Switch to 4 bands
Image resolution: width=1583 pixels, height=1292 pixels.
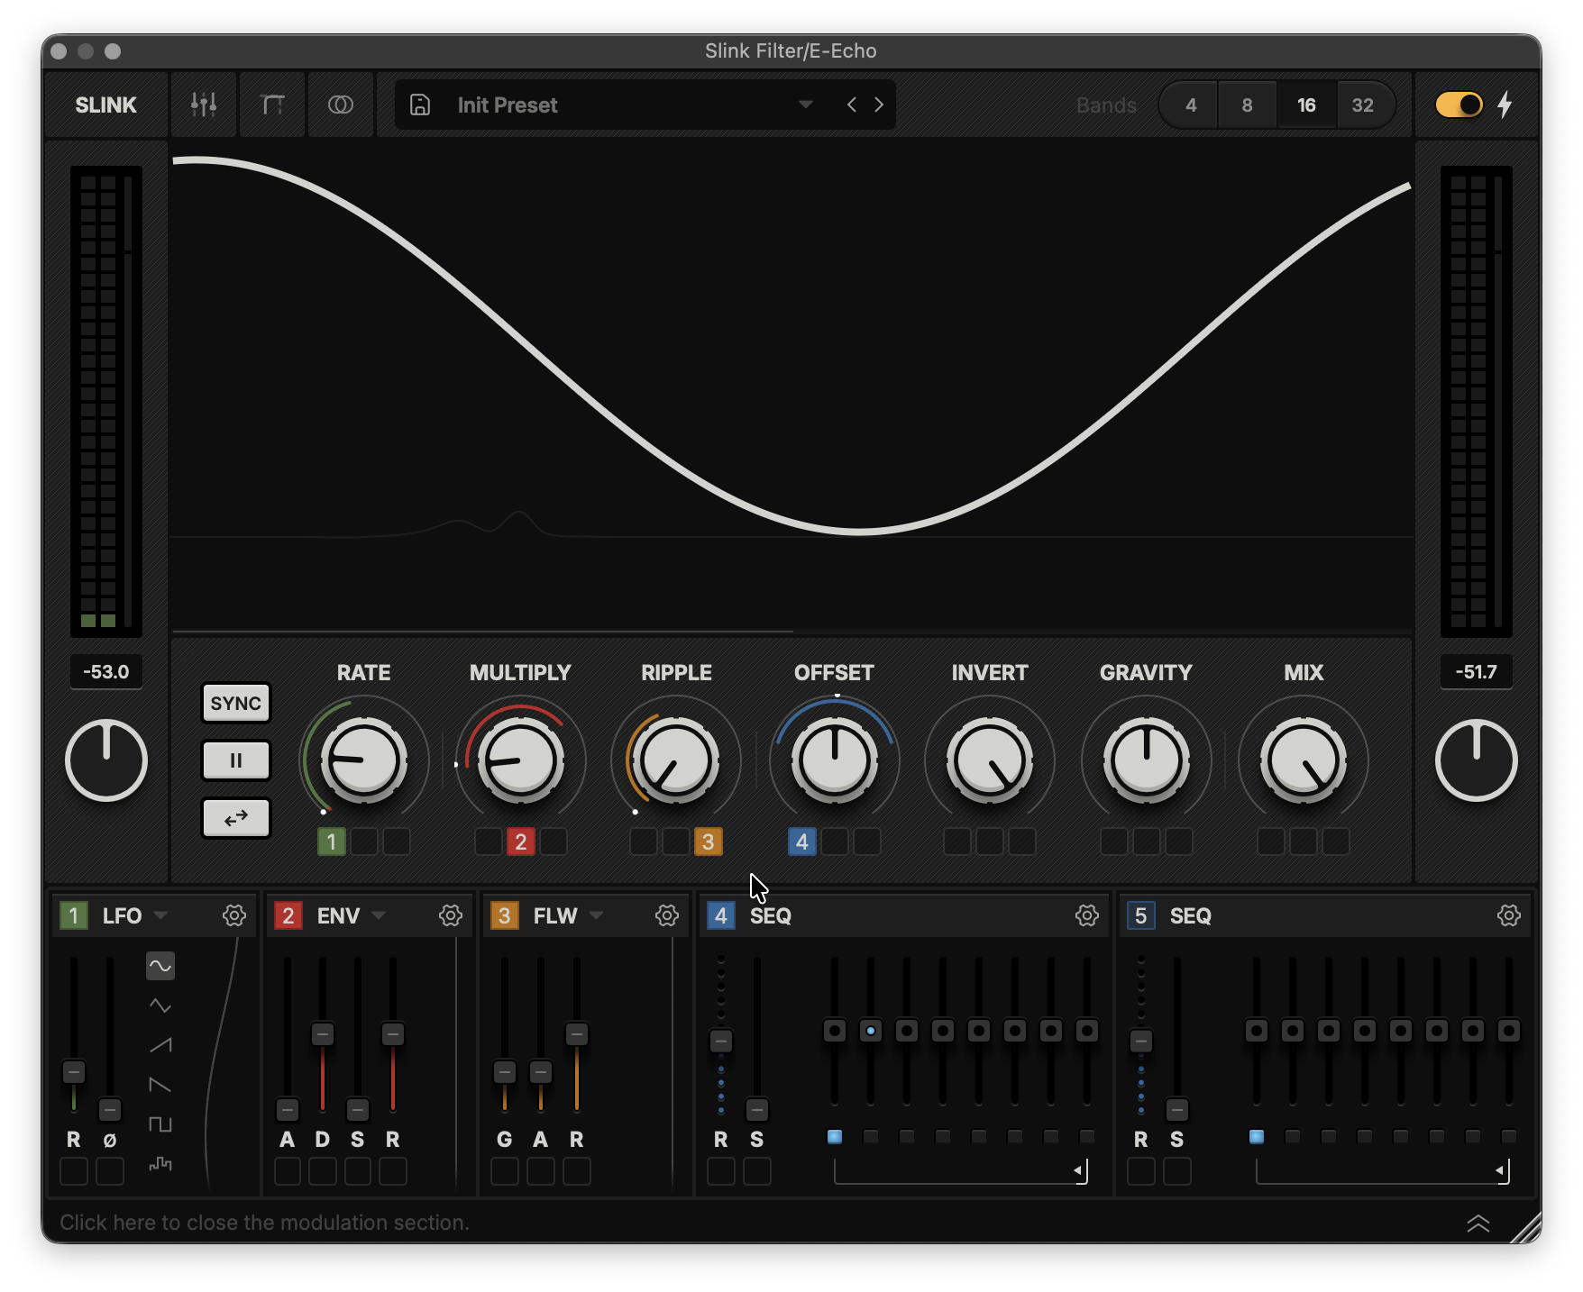click(x=1189, y=105)
